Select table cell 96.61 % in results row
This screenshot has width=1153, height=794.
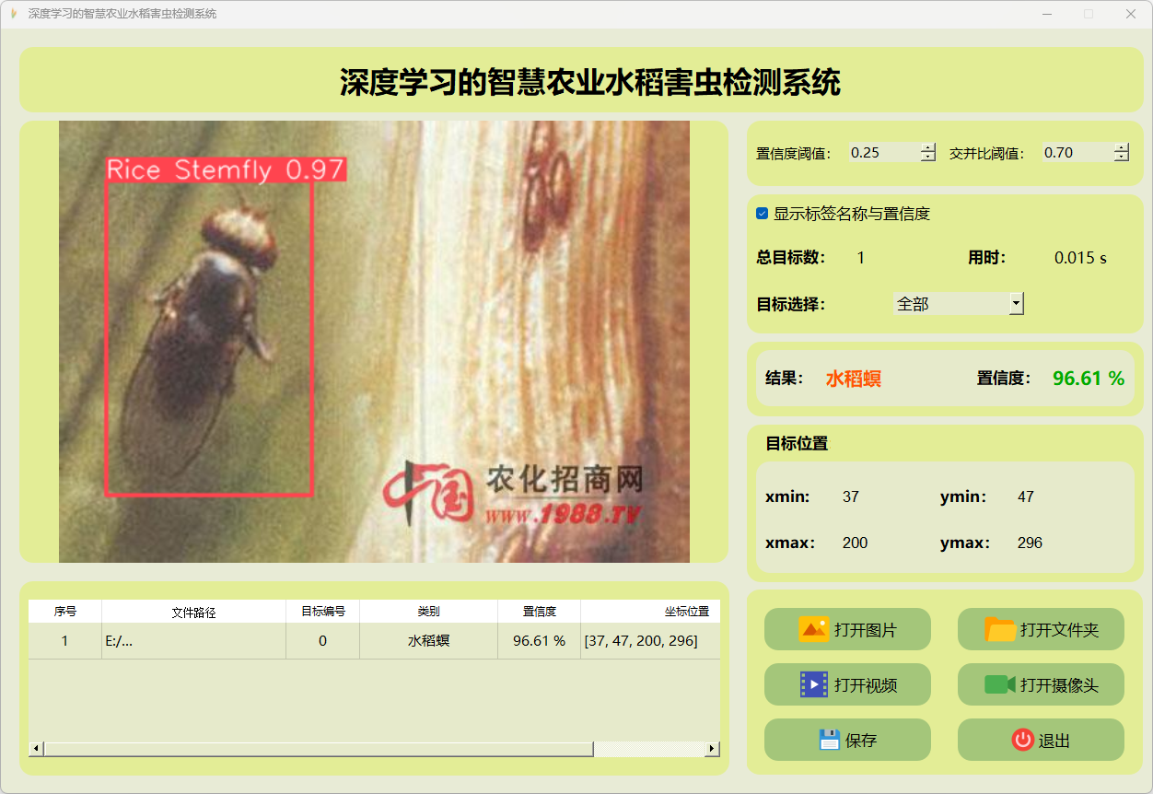(539, 641)
